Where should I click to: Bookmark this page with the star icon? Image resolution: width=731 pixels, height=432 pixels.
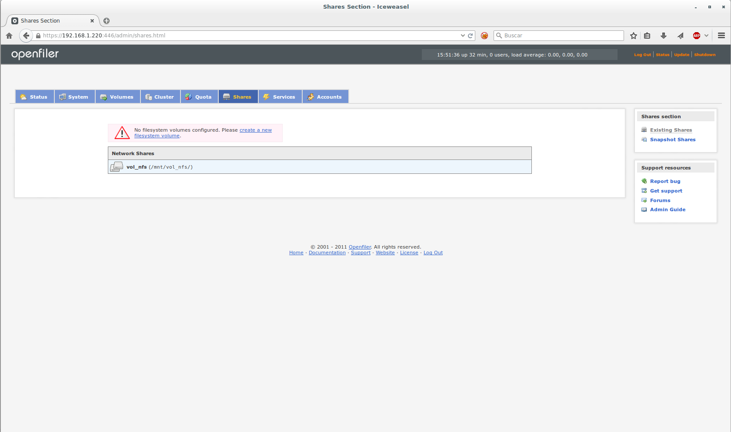[x=634, y=36]
